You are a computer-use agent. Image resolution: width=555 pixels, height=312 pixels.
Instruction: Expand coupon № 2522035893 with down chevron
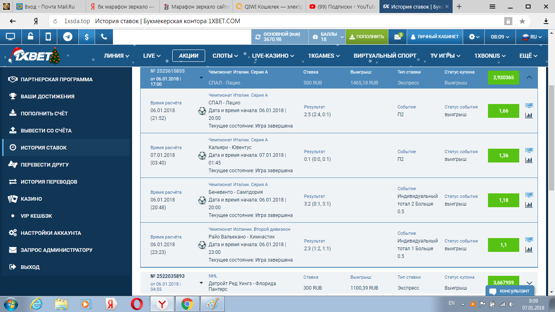point(529,283)
